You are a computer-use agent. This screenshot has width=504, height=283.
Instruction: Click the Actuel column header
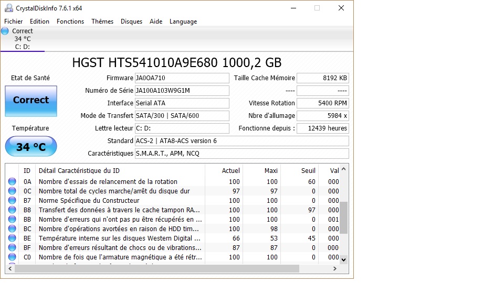[224, 171]
